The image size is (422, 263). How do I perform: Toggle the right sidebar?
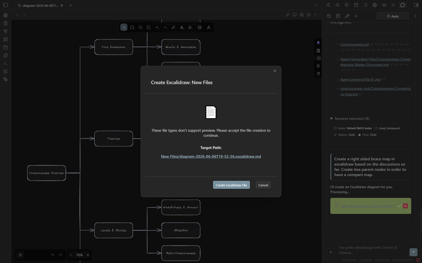click(416, 5)
